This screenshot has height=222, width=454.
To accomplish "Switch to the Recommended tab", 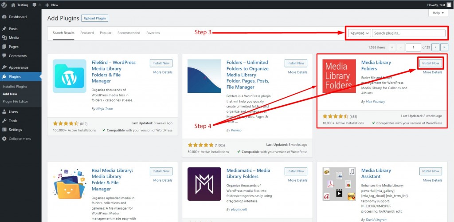I will pos(129,33).
